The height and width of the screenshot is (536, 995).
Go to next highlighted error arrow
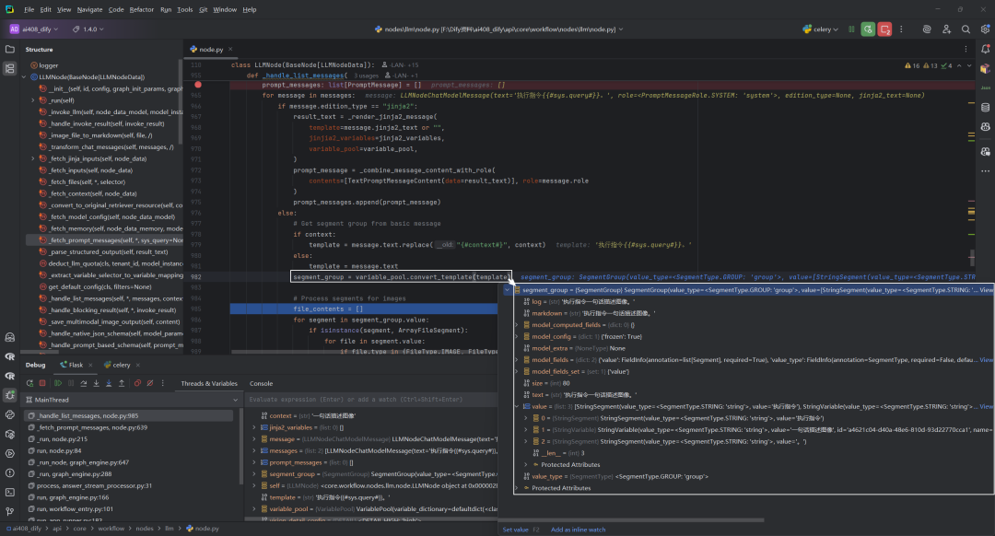(x=969, y=65)
